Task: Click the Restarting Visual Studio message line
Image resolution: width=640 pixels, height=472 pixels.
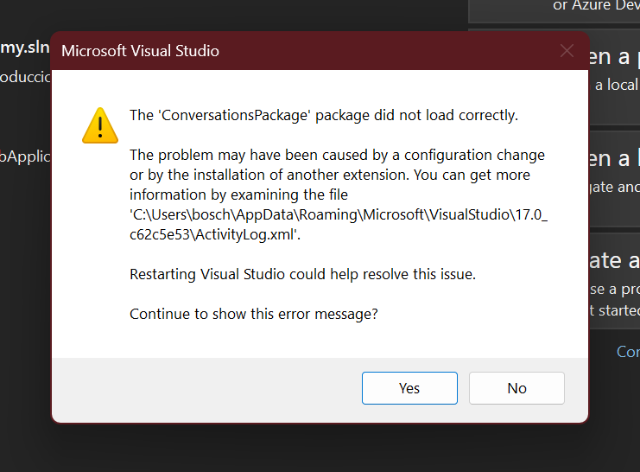Action: tap(302, 274)
